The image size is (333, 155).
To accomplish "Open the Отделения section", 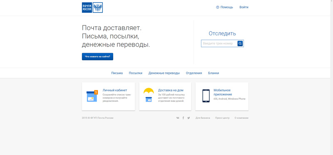I will point(194,73).
